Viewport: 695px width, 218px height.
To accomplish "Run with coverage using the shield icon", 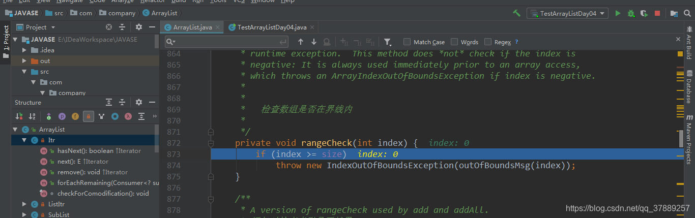I will 644,13.
